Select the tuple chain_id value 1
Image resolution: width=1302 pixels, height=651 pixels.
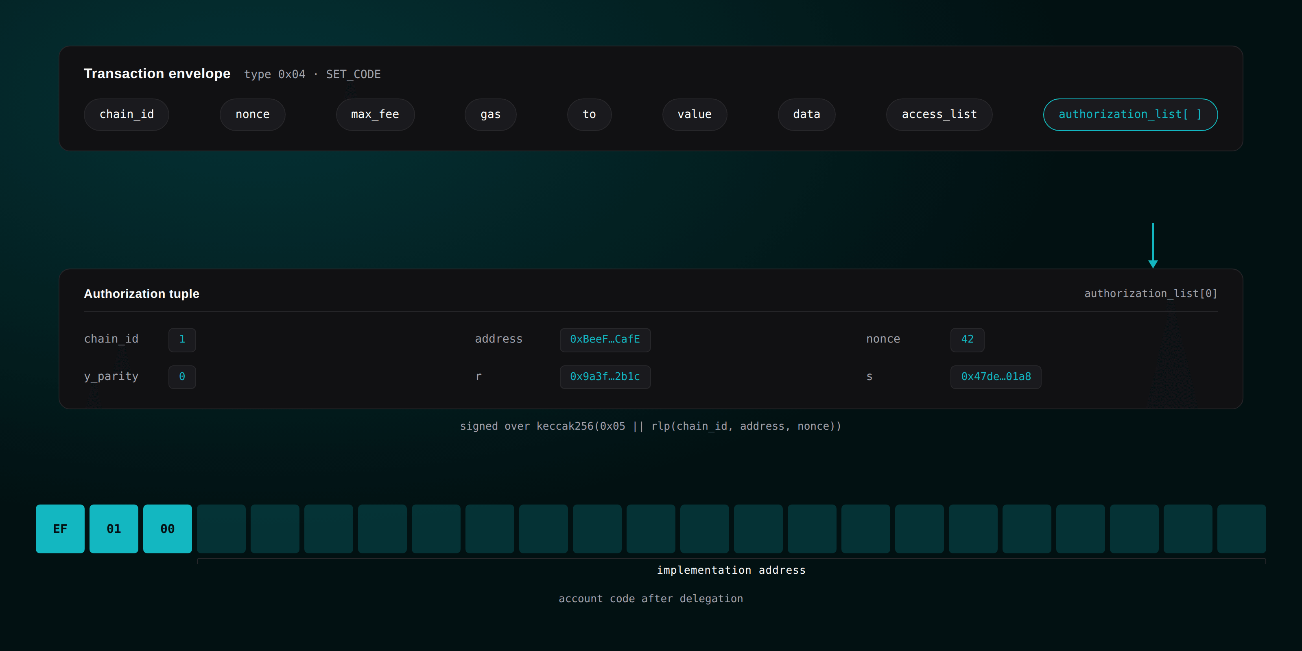click(x=182, y=340)
